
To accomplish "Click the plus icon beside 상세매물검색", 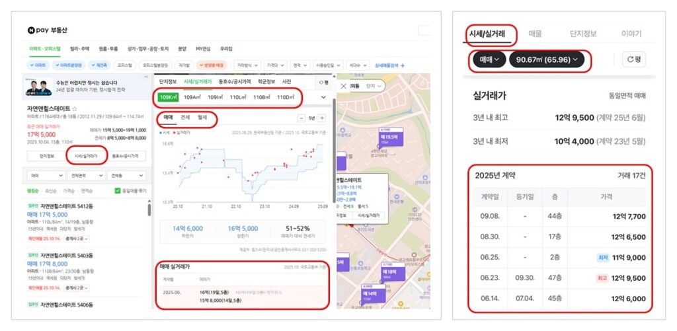I will click(x=403, y=65).
